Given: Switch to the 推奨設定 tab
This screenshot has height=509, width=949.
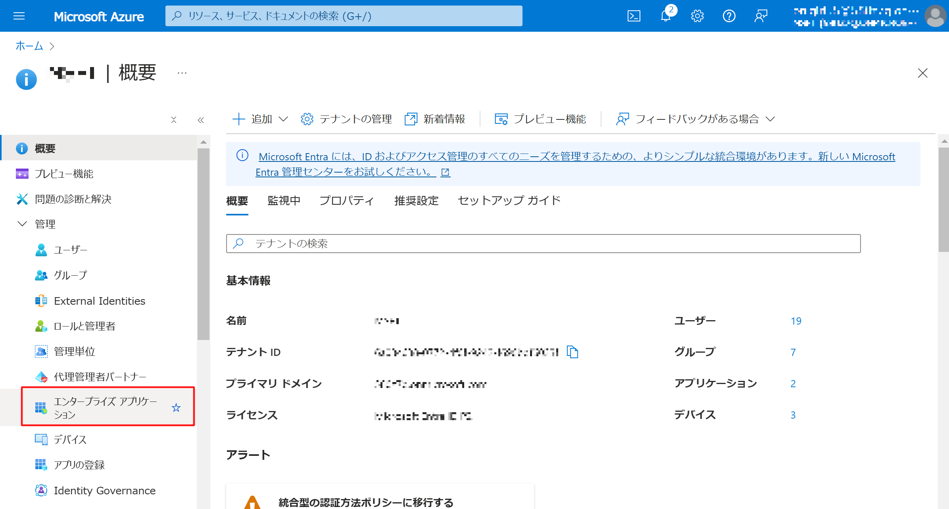Looking at the screenshot, I should tap(417, 201).
